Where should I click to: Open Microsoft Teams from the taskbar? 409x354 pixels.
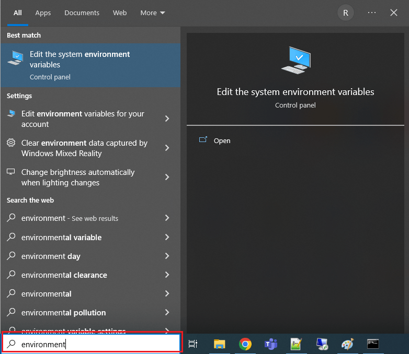click(271, 344)
